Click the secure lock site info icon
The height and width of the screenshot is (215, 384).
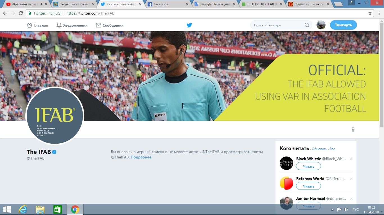tap(30, 13)
